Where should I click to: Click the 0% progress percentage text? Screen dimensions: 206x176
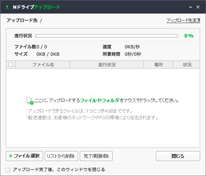(x=189, y=36)
